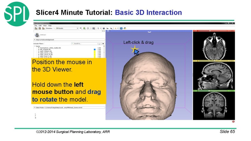Click the Save scene toolbar icon
The image size is (251, 141).
tap(43, 28)
